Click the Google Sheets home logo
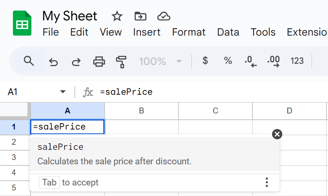Screen dimensions: 328x196 (x=22, y=23)
